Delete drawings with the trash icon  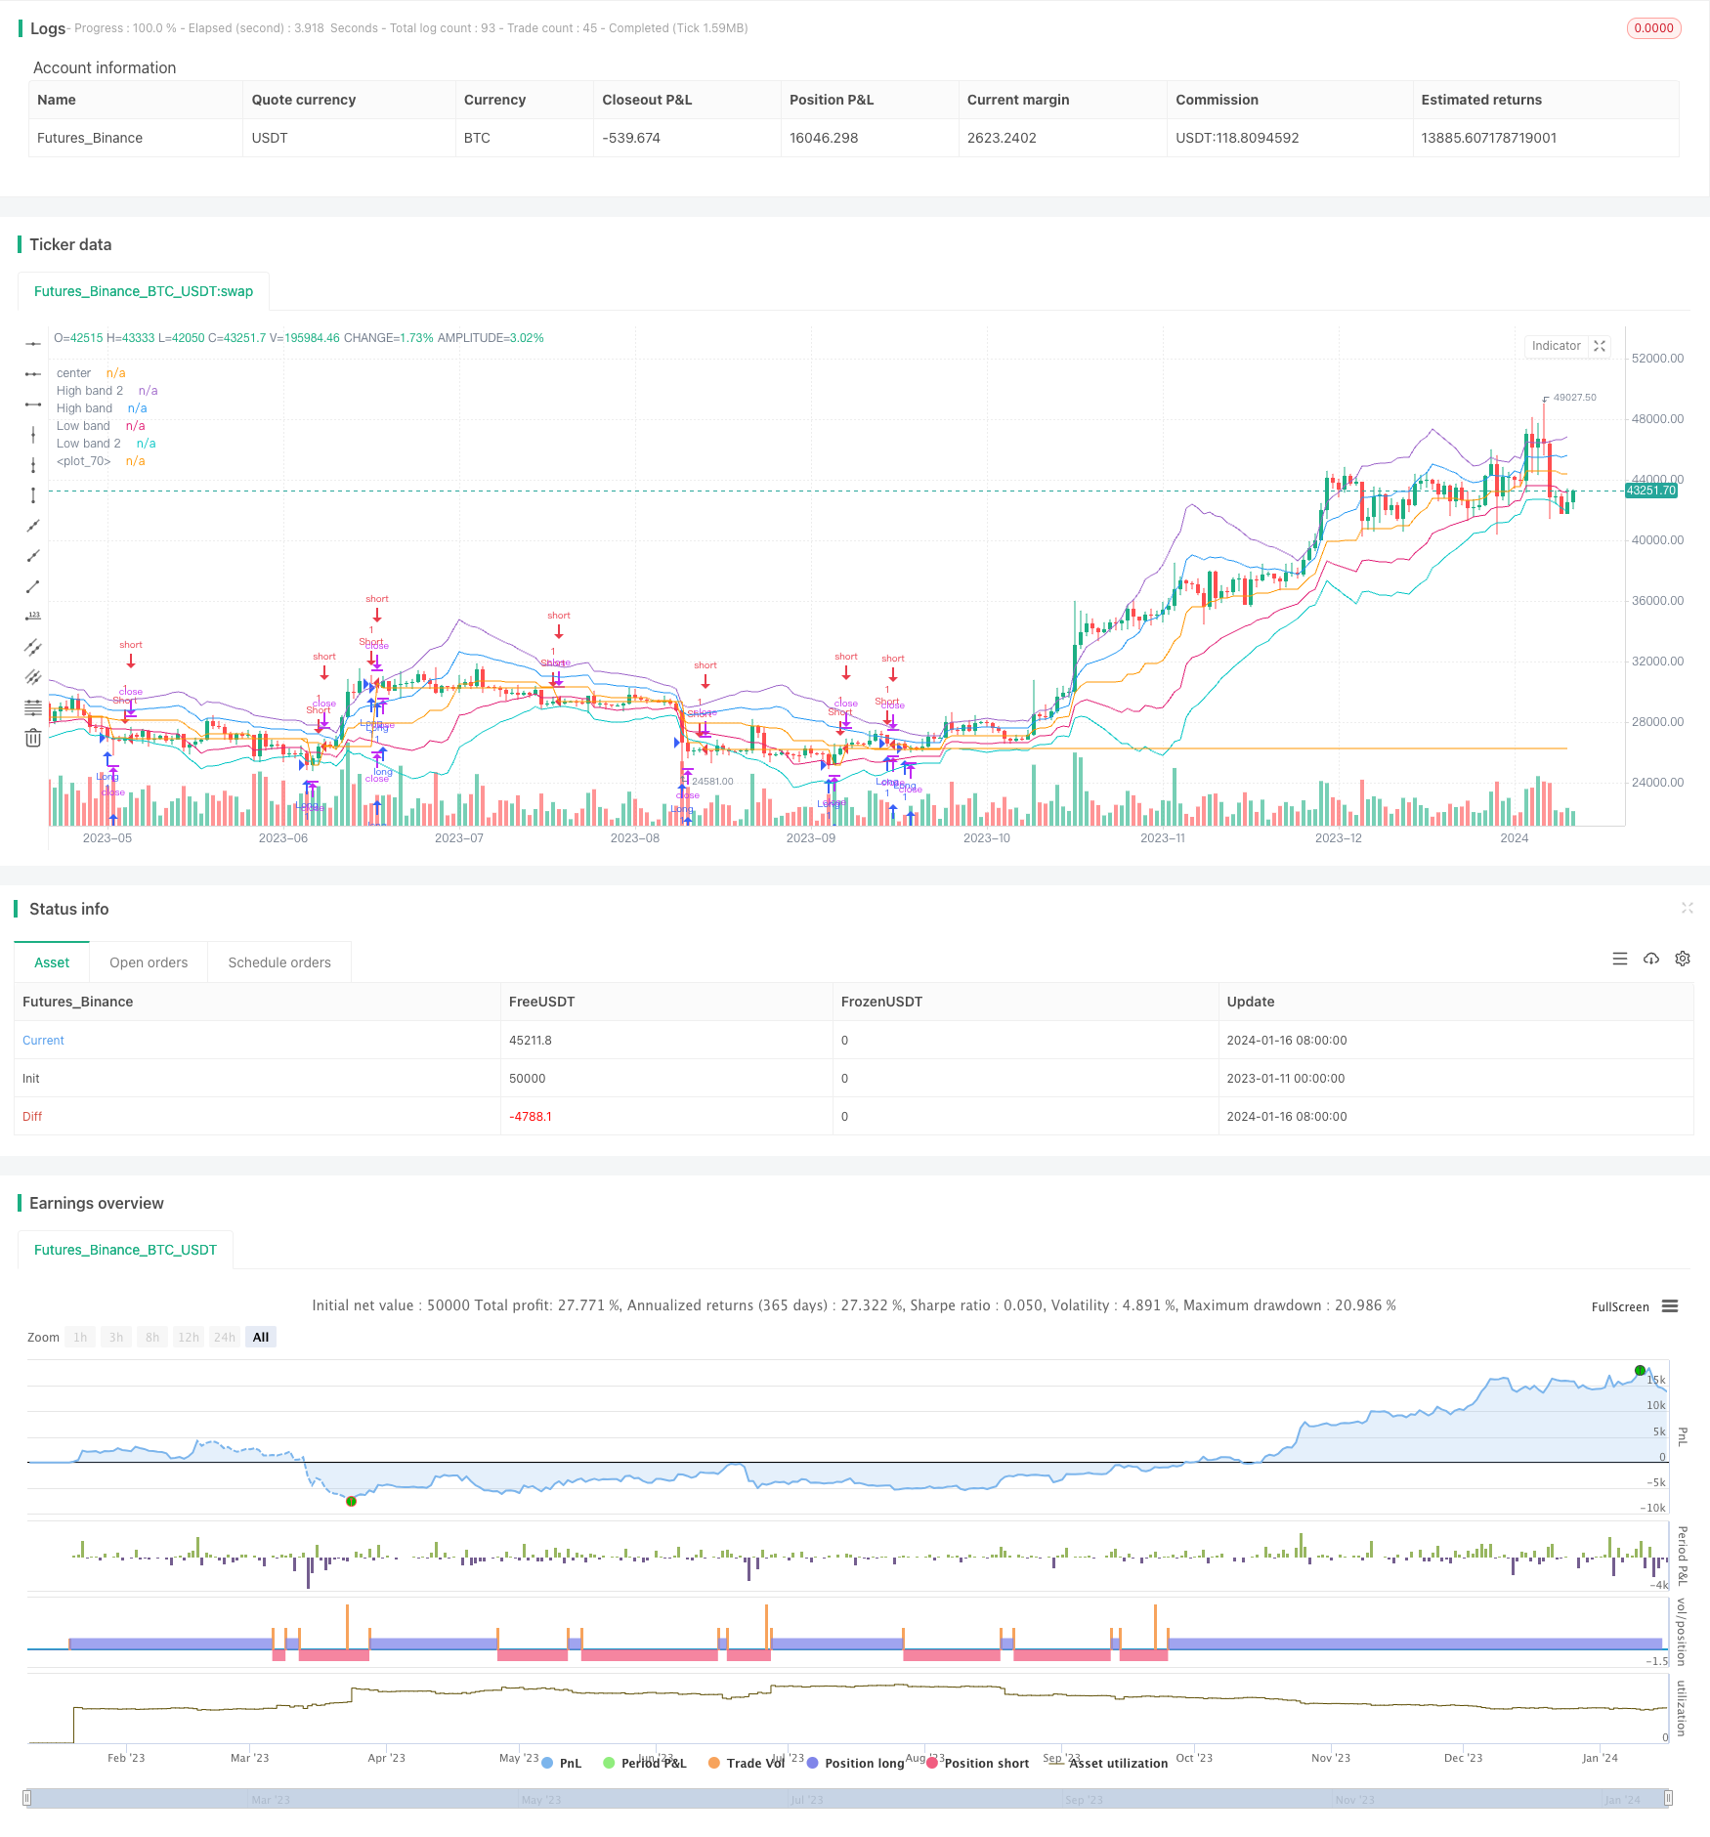(x=33, y=738)
